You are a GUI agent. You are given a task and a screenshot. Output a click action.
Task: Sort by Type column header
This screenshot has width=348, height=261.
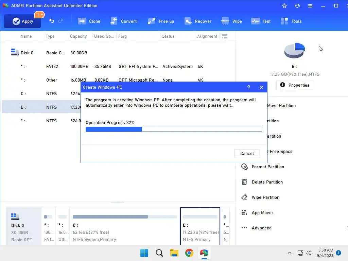point(50,36)
